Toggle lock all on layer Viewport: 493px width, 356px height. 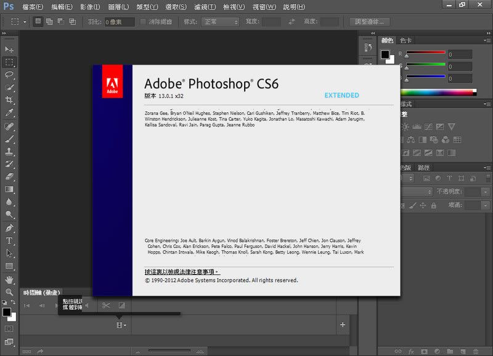point(434,205)
